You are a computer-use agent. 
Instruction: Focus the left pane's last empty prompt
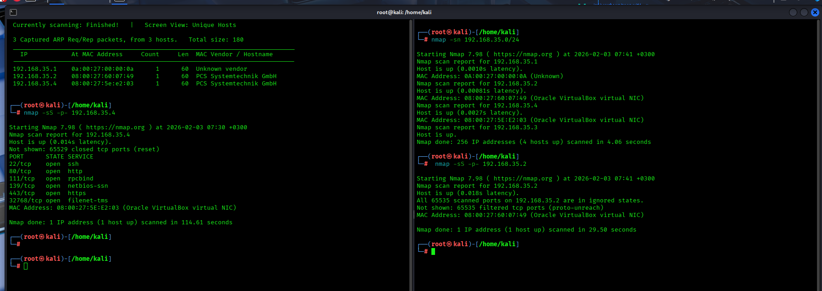pos(26,266)
